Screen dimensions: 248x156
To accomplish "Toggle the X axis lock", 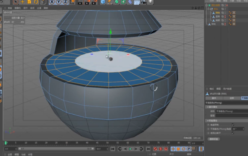I will click(51, 2).
